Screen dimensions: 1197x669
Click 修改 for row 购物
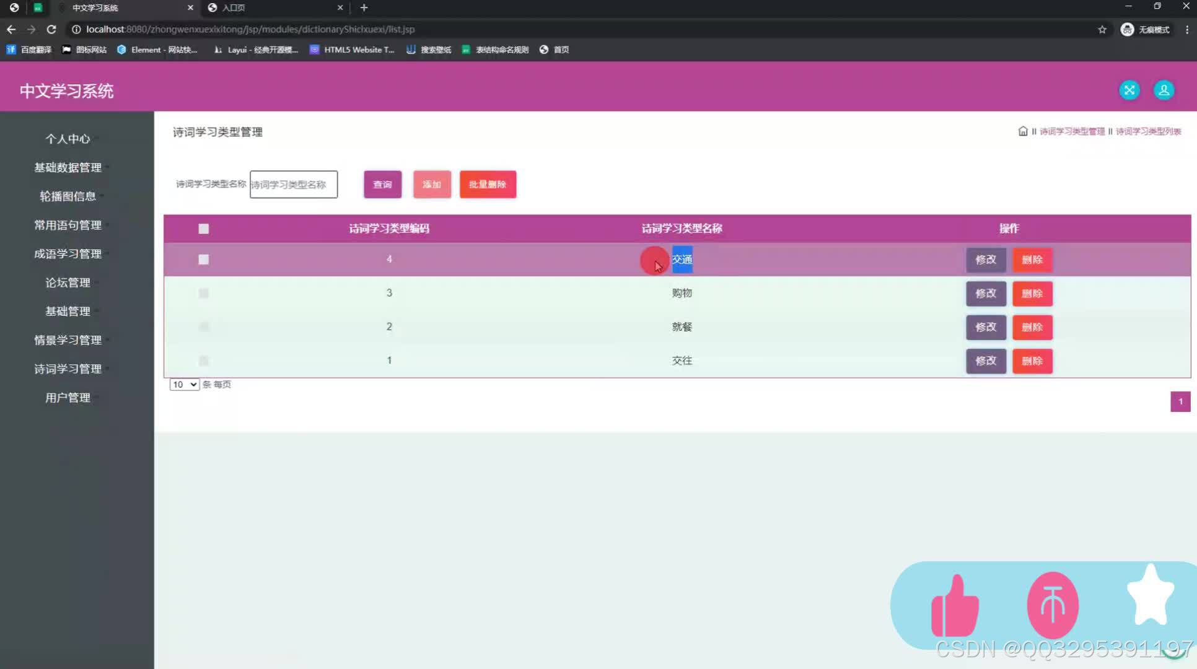click(x=986, y=294)
